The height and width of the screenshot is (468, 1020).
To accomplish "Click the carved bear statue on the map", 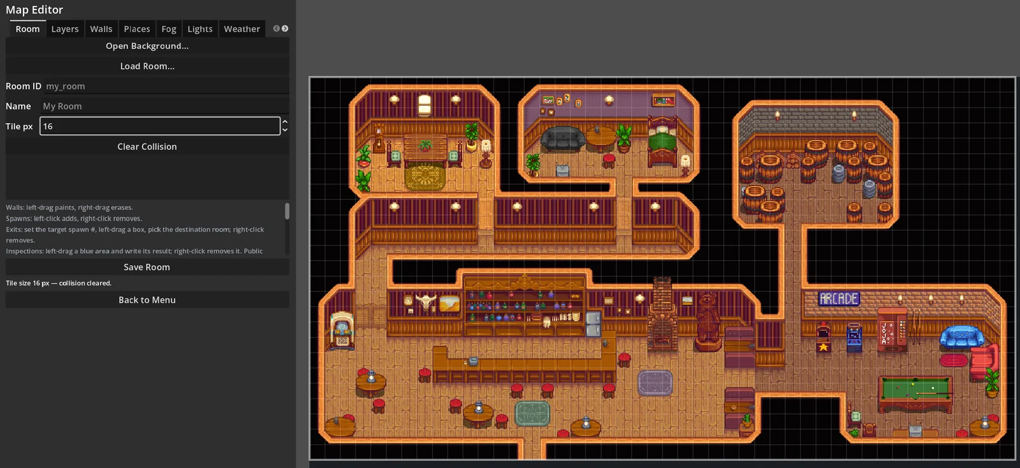I will [707, 322].
